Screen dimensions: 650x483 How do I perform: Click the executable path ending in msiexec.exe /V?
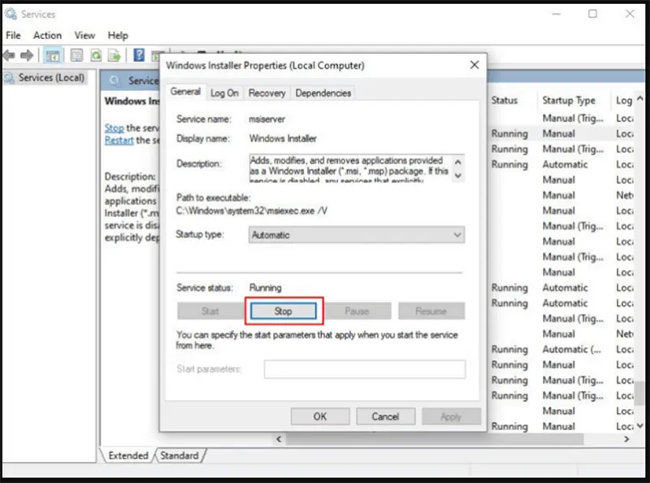[252, 211]
